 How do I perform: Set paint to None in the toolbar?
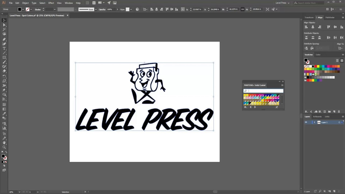point(6,162)
